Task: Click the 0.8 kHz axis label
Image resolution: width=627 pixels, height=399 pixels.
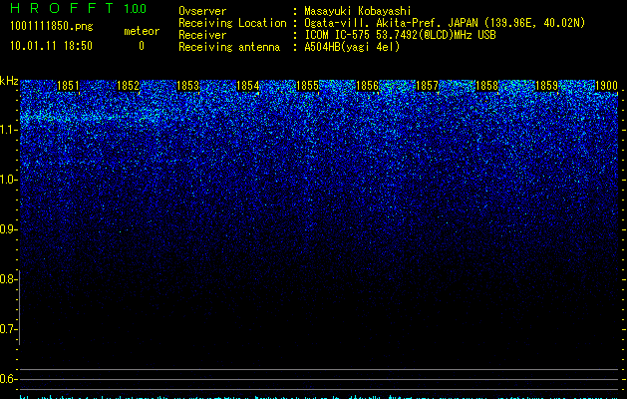Action: pyautogui.click(x=8, y=279)
